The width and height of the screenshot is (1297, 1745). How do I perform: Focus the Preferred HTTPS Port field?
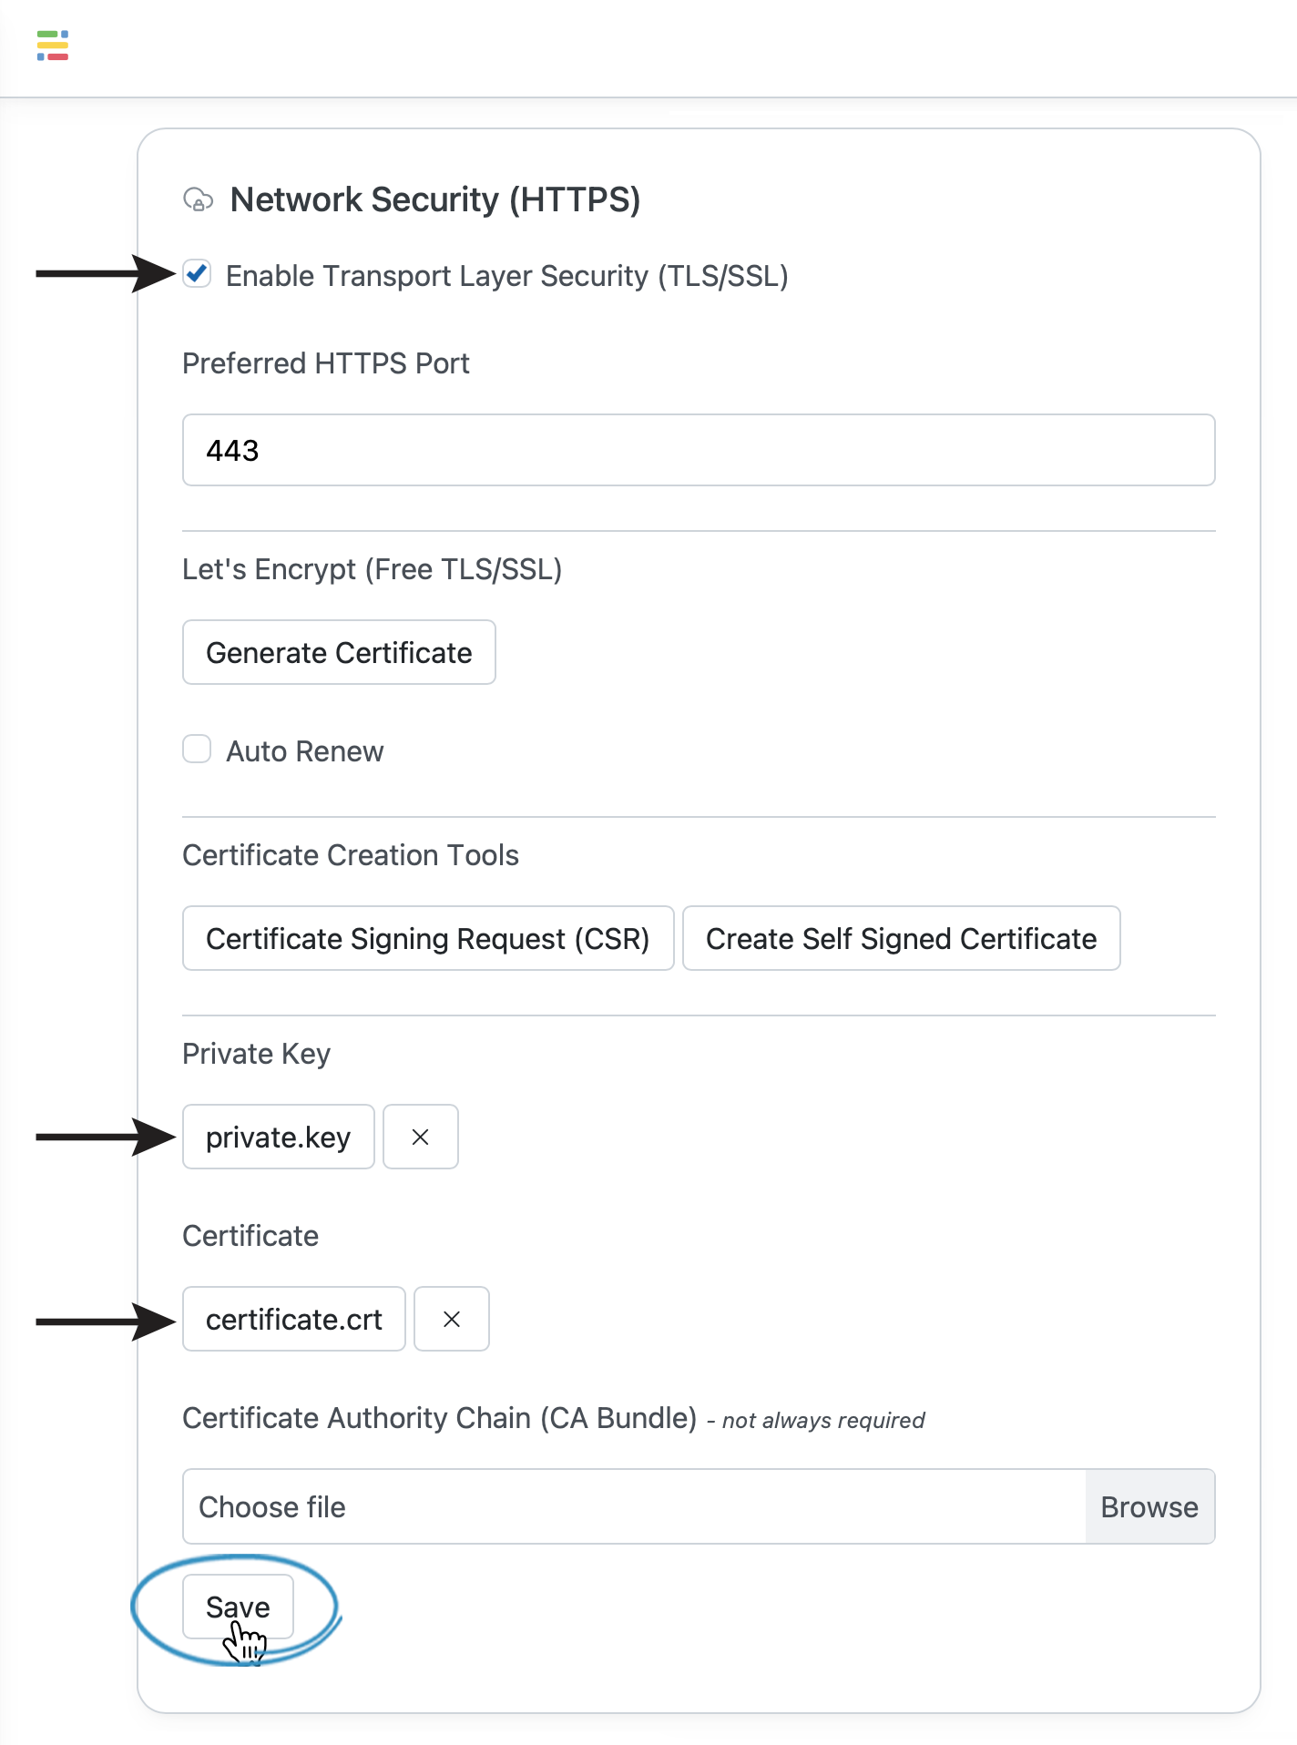coord(699,450)
